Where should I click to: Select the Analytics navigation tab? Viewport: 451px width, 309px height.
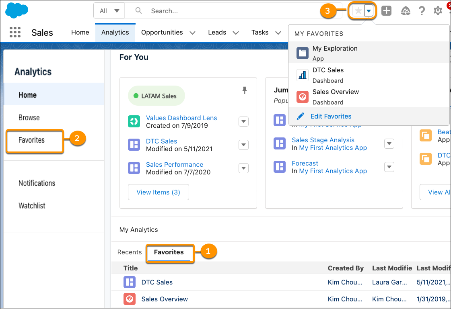click(115, 33)
